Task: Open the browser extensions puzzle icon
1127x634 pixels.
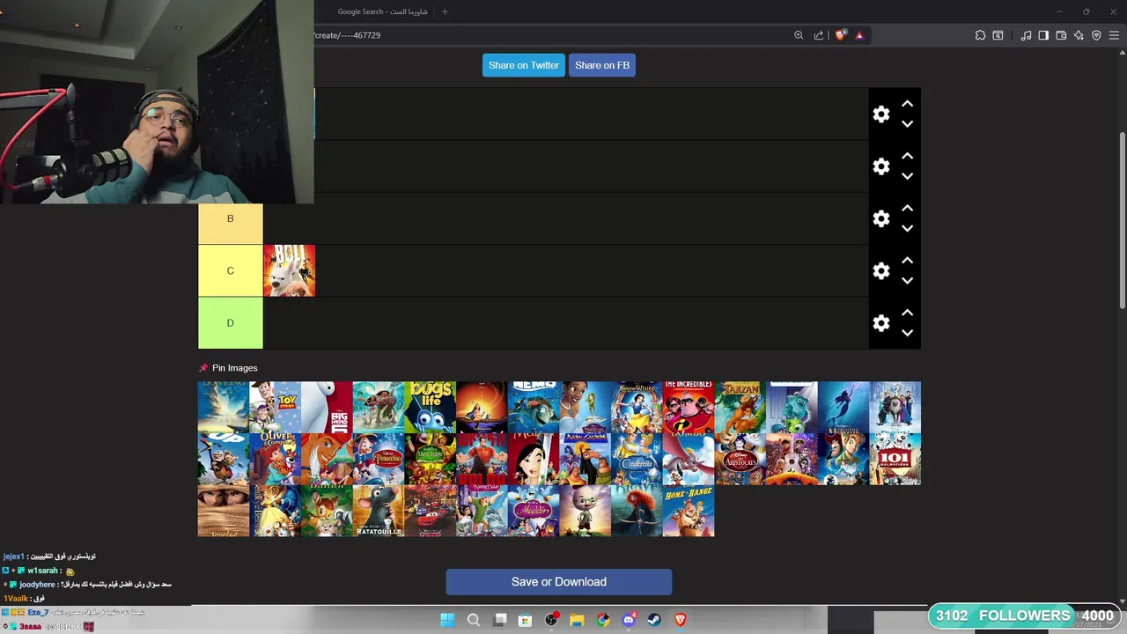Action: pos(980,35)
